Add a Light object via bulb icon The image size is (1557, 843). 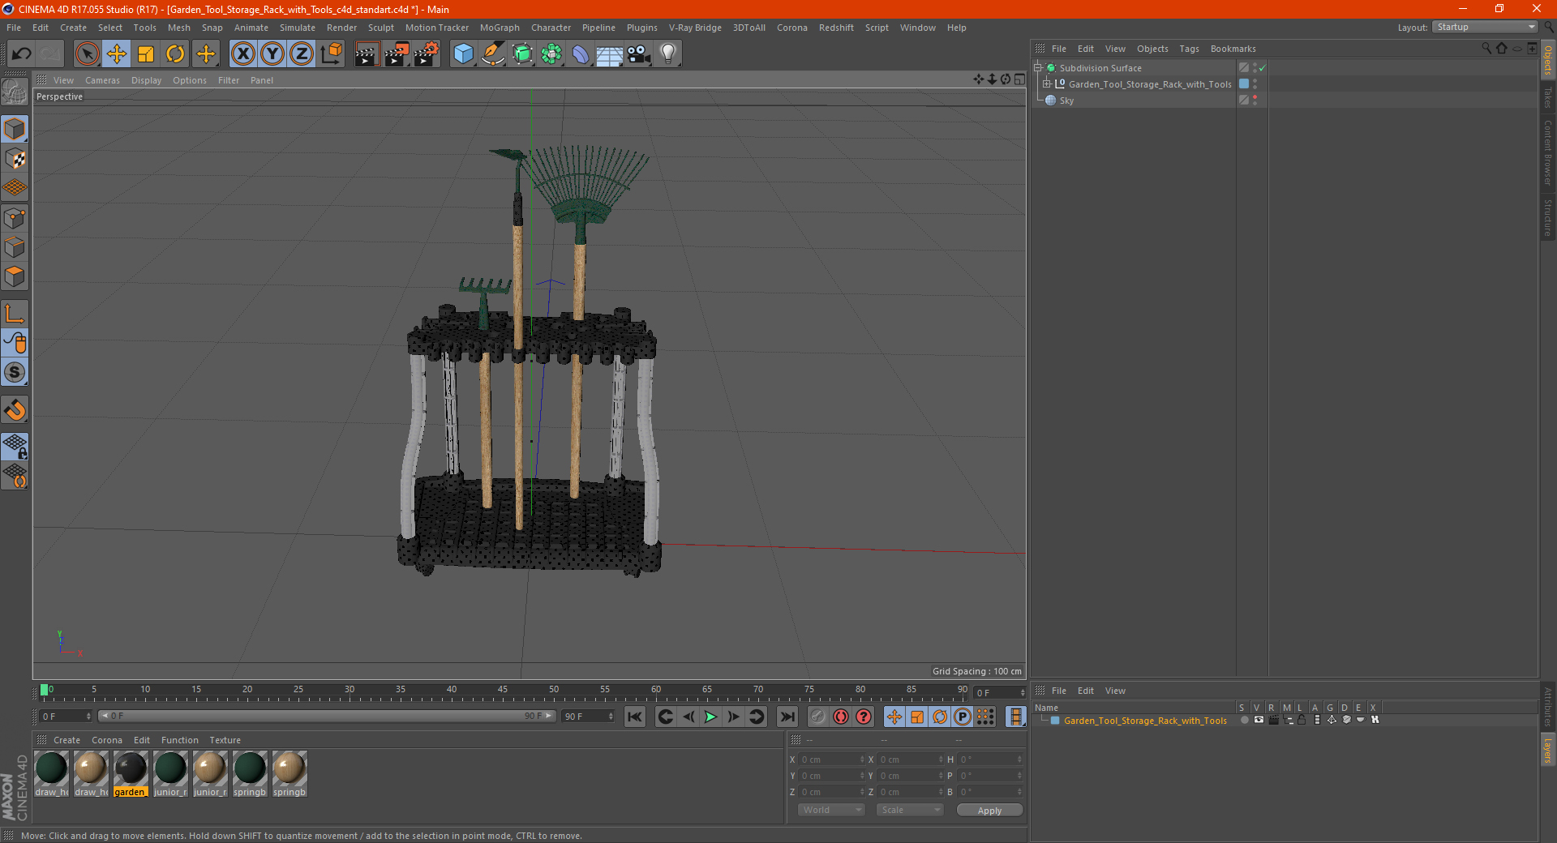coord(667,54)
